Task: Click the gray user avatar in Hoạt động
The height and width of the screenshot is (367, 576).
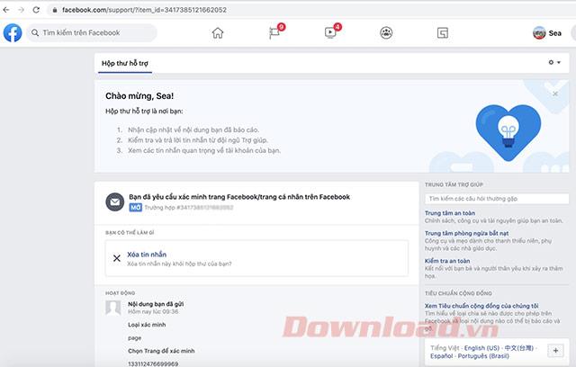Action: point(113,308)
